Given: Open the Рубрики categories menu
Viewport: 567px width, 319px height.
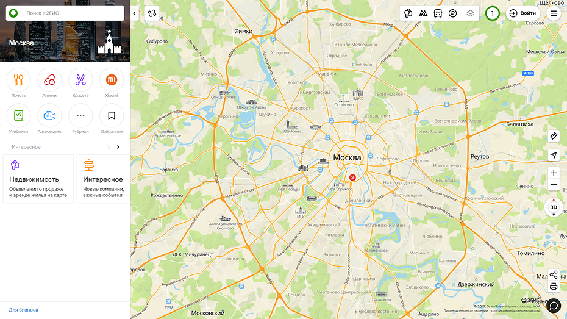Looking at the screenshot, I should point(80,116).
